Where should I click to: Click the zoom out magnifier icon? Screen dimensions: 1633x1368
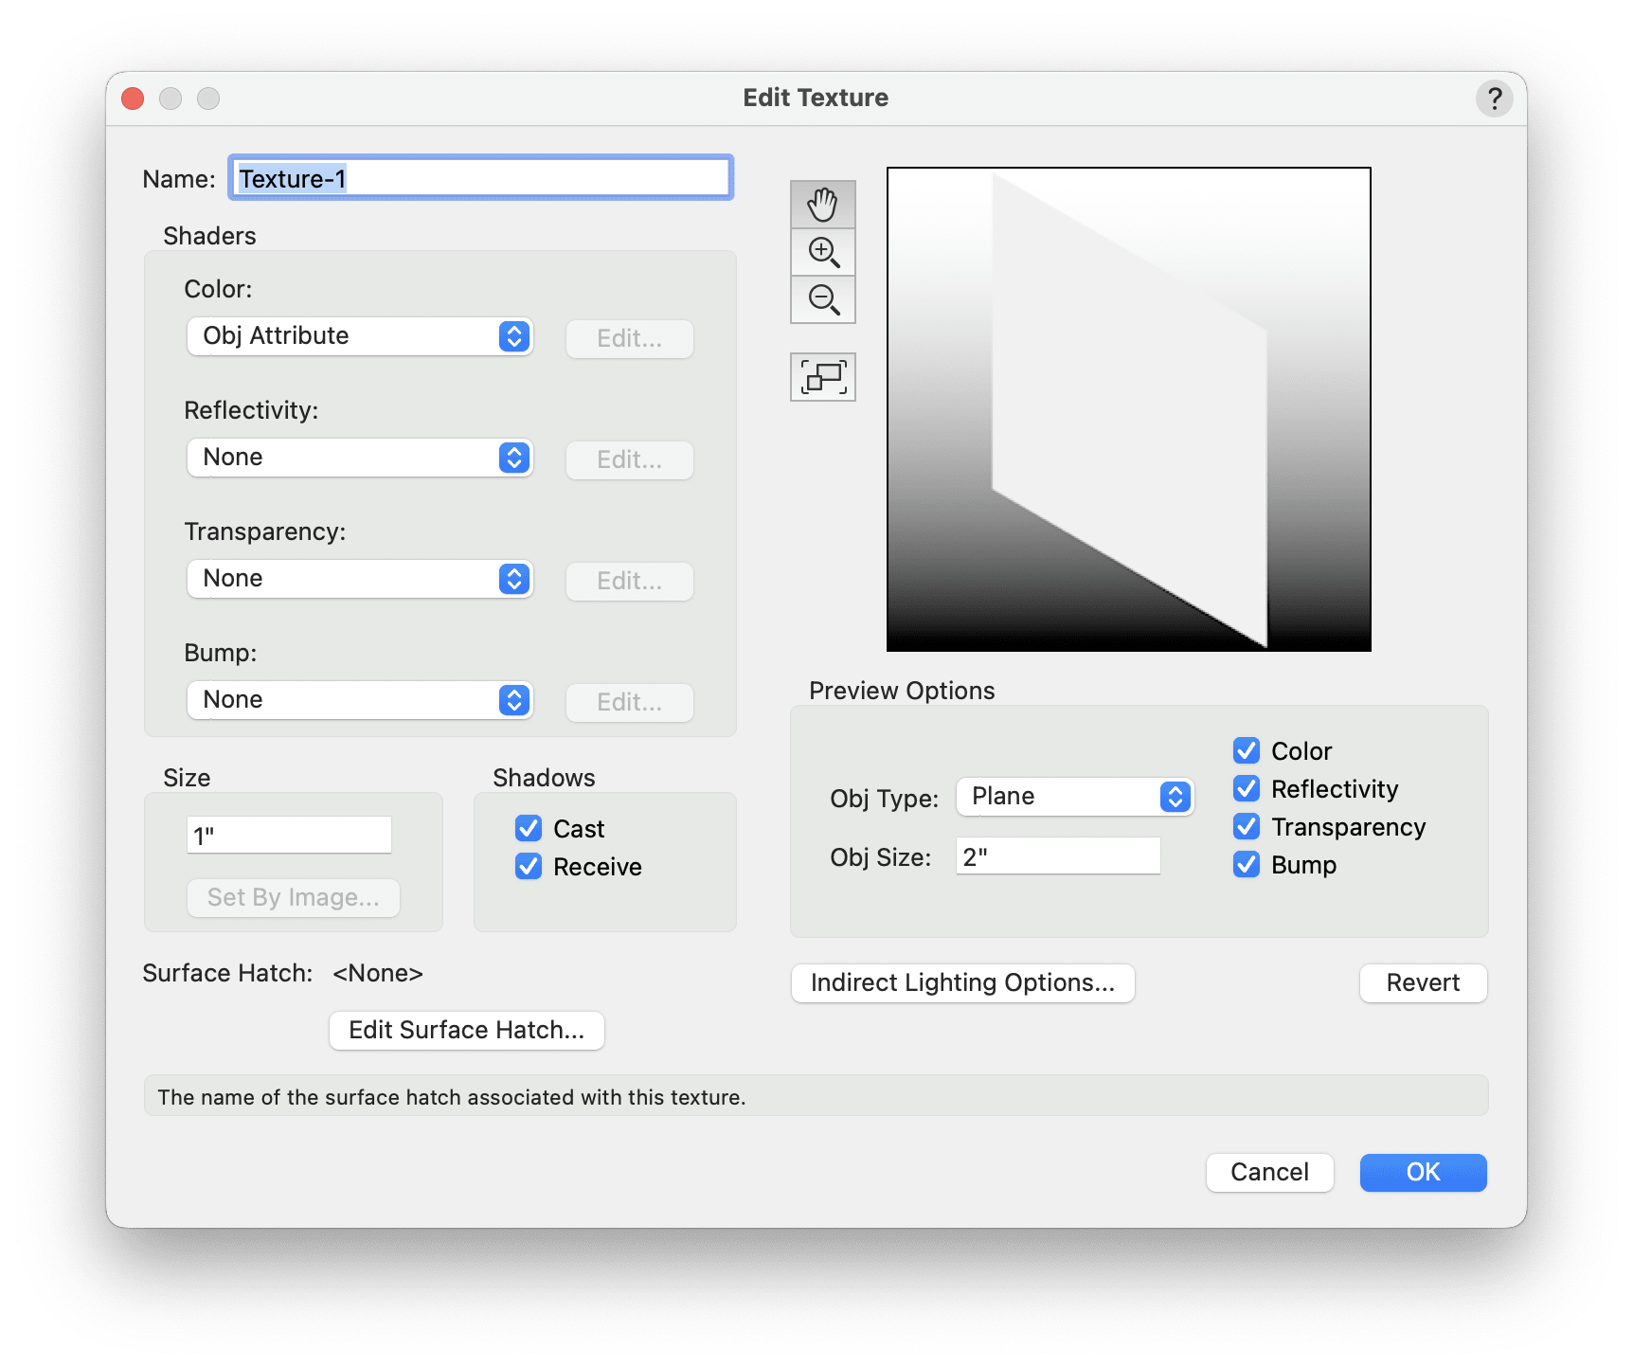822,299
